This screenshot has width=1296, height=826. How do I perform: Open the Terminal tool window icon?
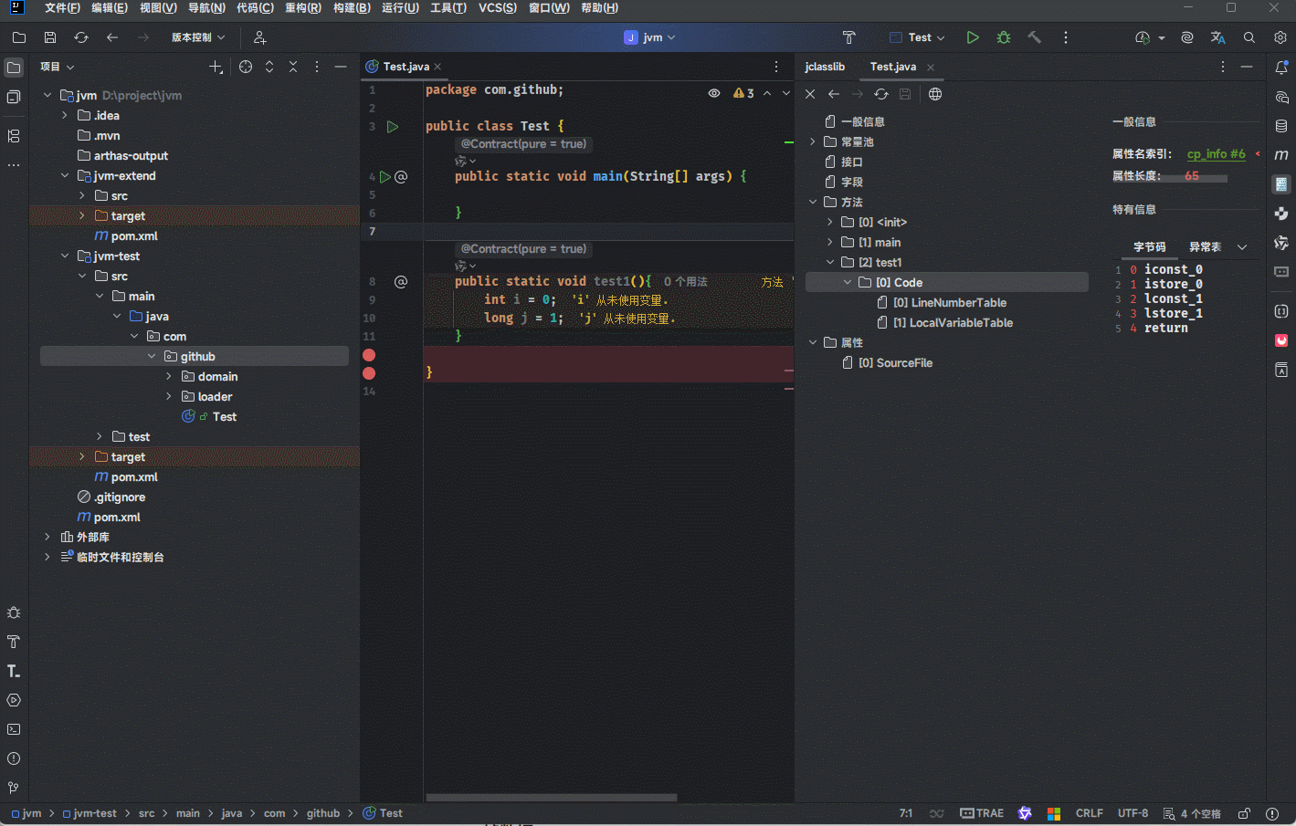click(14, 729)
